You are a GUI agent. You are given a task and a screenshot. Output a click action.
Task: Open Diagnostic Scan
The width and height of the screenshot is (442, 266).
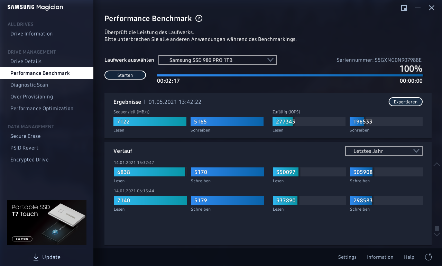click(29, 85)
